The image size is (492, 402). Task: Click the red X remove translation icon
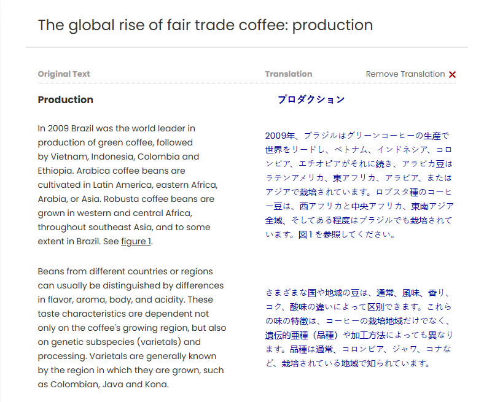(x=453, y=74)
